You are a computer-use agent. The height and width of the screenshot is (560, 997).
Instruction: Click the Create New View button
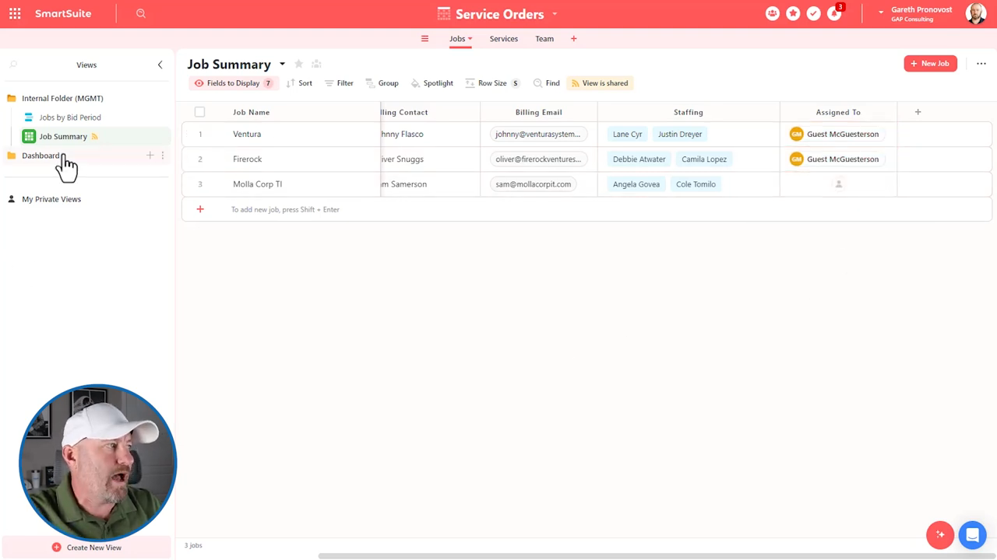click(x=86, y=548)
